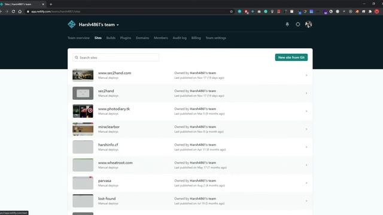383x215 pixels.
Task: Close the Sites browser tab
Action: pyautogui.click(x=43, y=4)
